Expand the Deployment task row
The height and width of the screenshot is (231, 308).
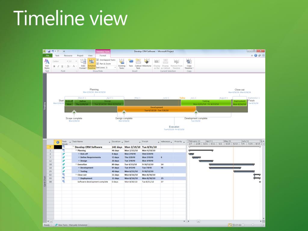[x=79, y=178]
